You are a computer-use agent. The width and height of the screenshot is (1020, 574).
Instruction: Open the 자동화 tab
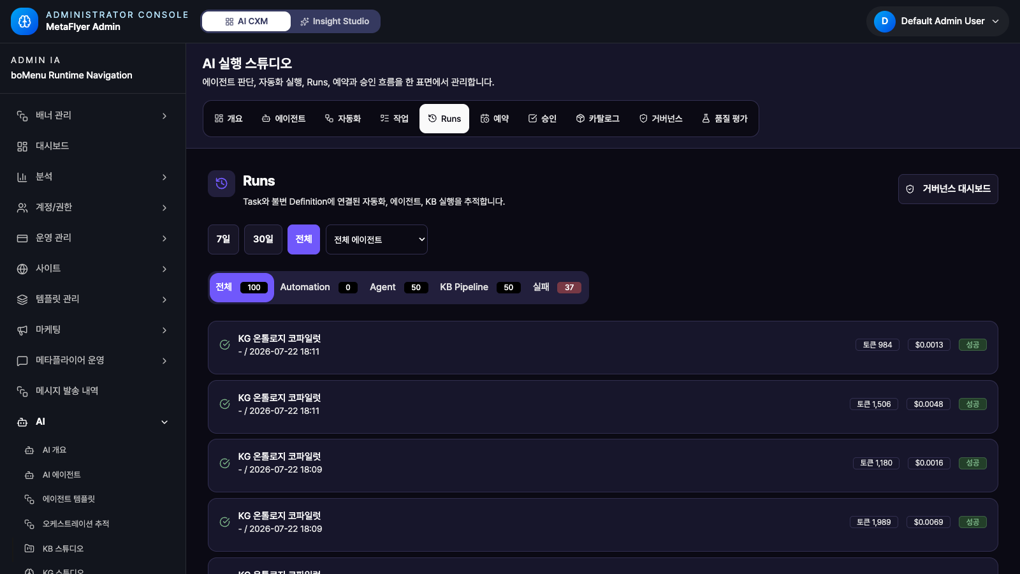click(343, 119)
